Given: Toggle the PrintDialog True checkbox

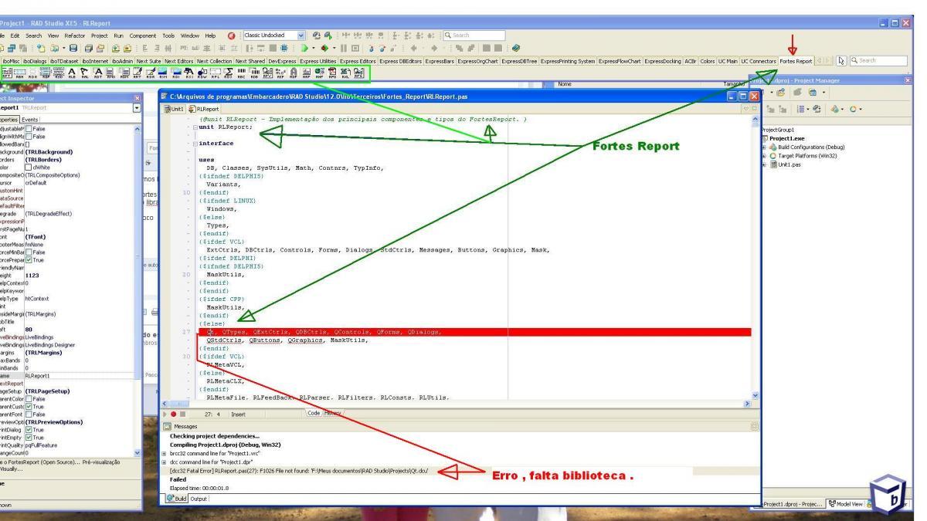Looking at the screenshot, I should point(29,430).
